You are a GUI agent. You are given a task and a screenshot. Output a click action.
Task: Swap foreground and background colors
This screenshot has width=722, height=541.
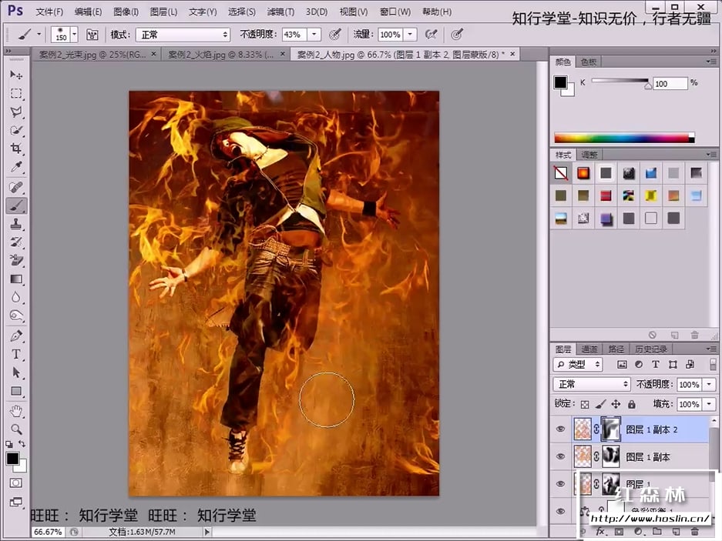pyautogui.click(x=22, y=443)
